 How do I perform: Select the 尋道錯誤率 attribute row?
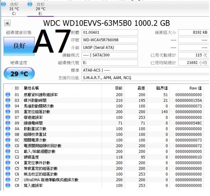tap(104, 117)
